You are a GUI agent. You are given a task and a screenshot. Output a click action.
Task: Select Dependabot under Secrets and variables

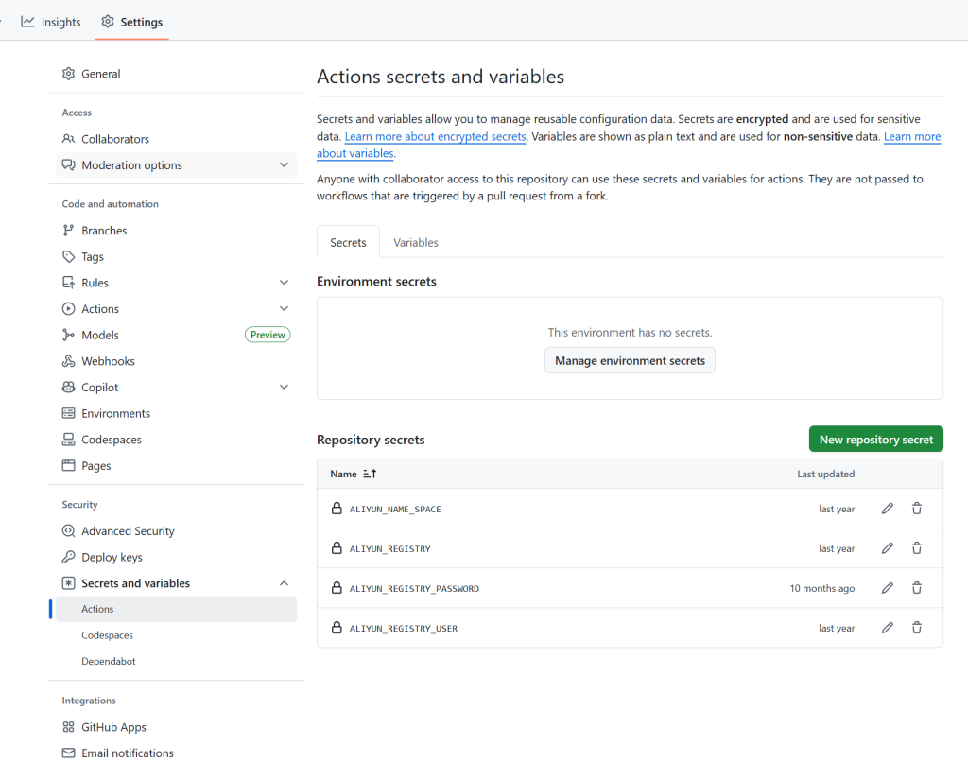click(x=109, y=662)
